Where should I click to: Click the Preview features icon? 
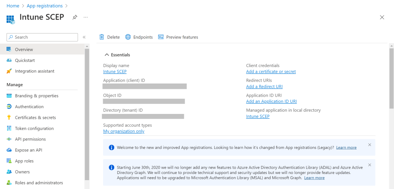(161, 37)
